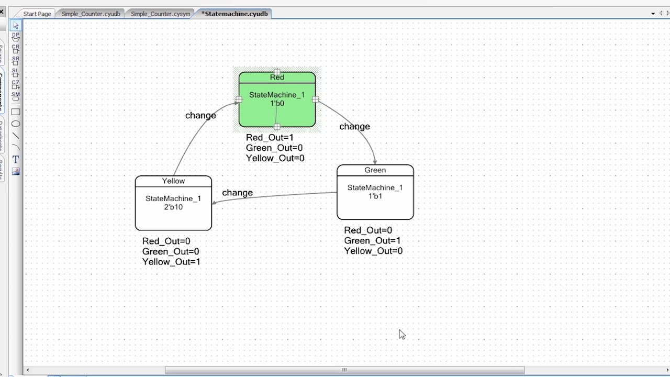Pick the DP datapath tool
The image size is (670, 377).
coord(16,37)
